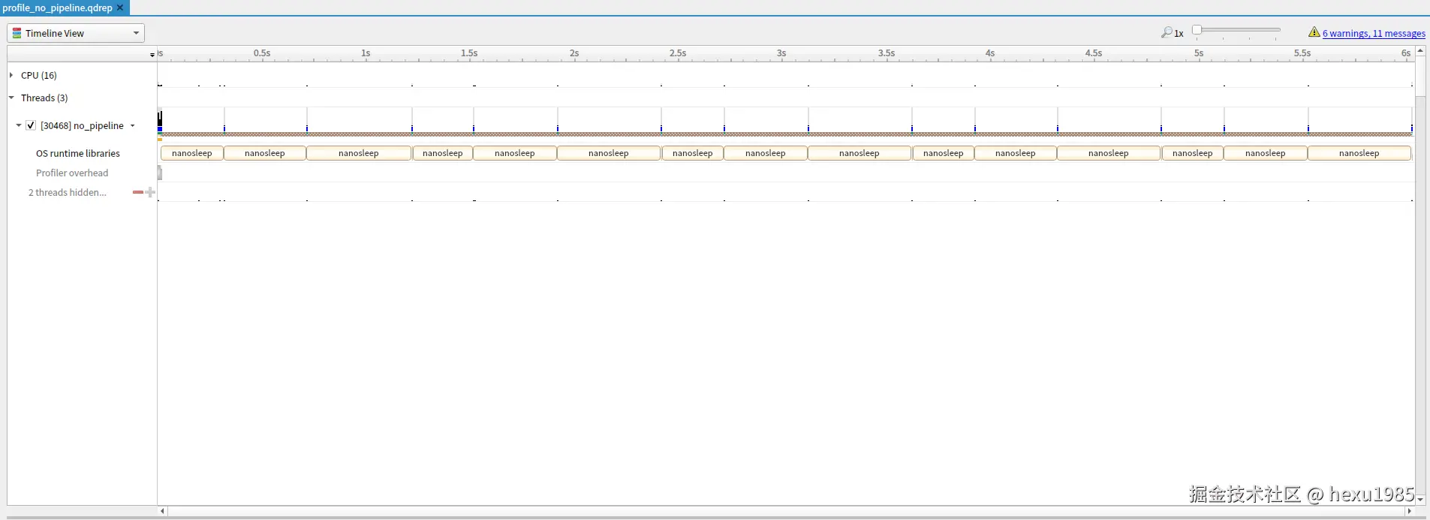
Task: Click the 1s mark on time ruler
Action: [366, 54]
